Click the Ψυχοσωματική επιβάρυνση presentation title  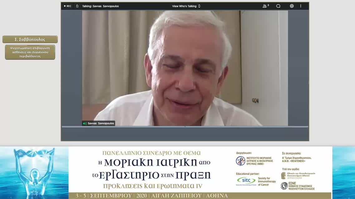coord(30,52)
